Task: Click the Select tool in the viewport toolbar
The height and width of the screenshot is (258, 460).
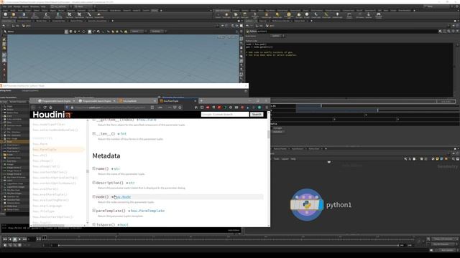Action: click(x=9, y=32)
